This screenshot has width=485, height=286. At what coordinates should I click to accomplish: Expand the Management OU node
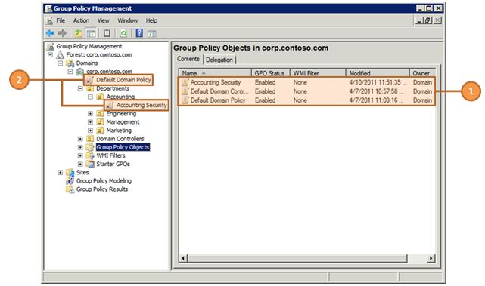pyautogui.click(x=90, y=122)
